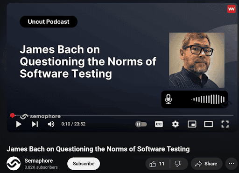
Task: Dislike the video with thumbs down
Action: pos(178,164)
